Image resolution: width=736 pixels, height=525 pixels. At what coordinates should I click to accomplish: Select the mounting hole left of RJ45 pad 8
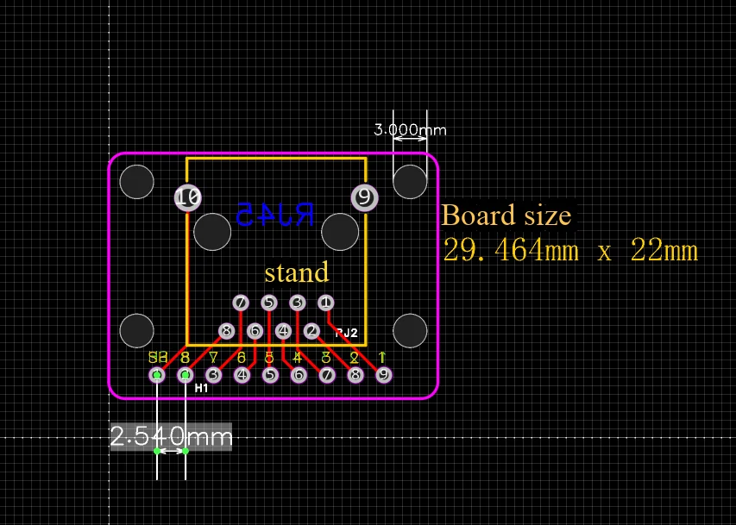coord(136,331)
